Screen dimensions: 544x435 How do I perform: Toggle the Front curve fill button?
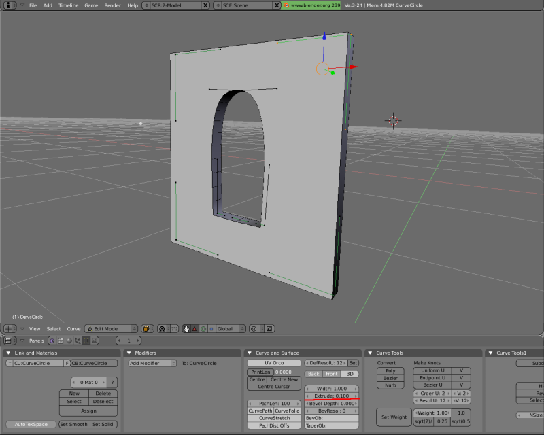tap(332, 374)
